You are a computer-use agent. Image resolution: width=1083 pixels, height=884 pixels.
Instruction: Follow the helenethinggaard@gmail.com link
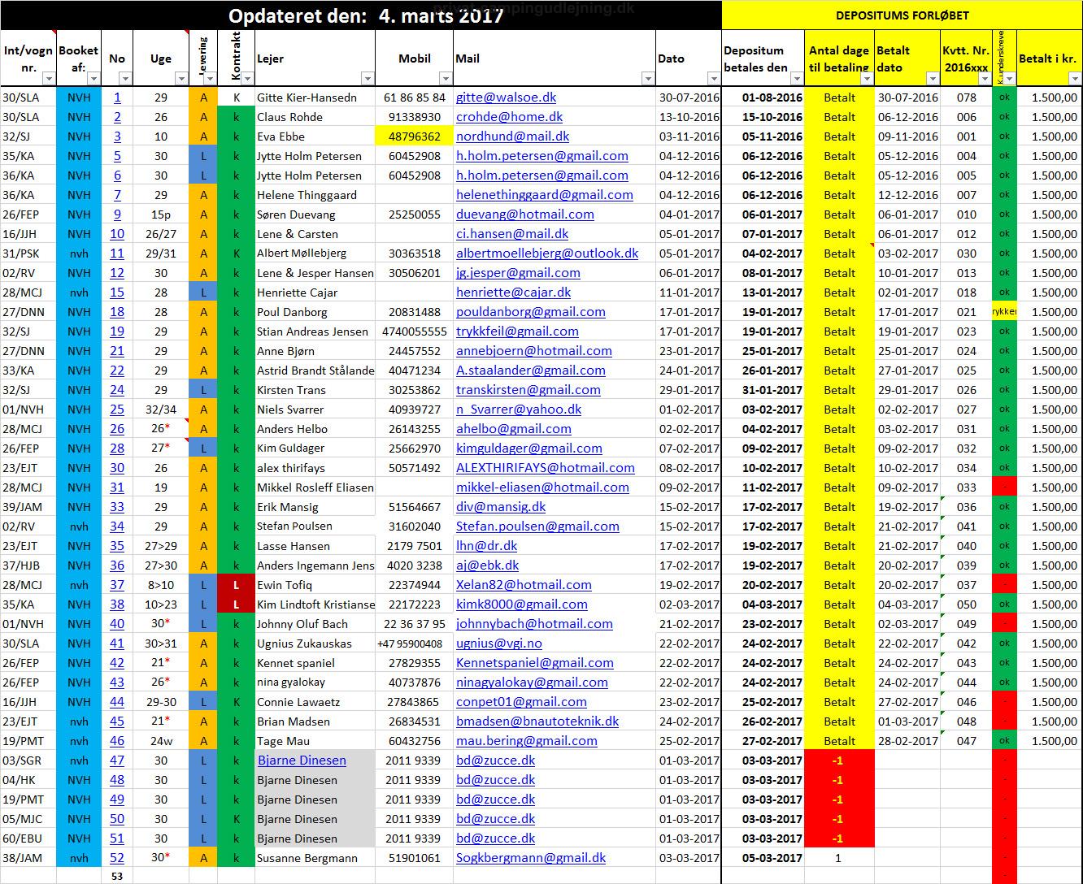click(x=545, y=195)
